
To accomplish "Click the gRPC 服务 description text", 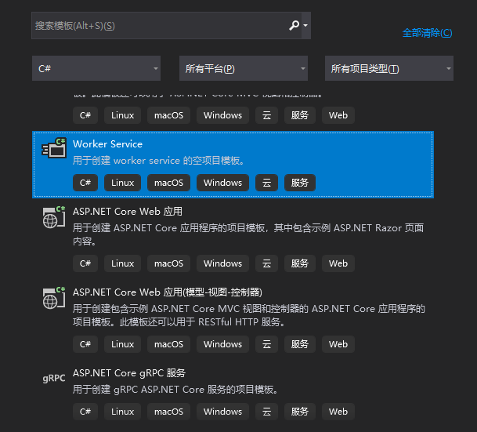I will point(175,390).
